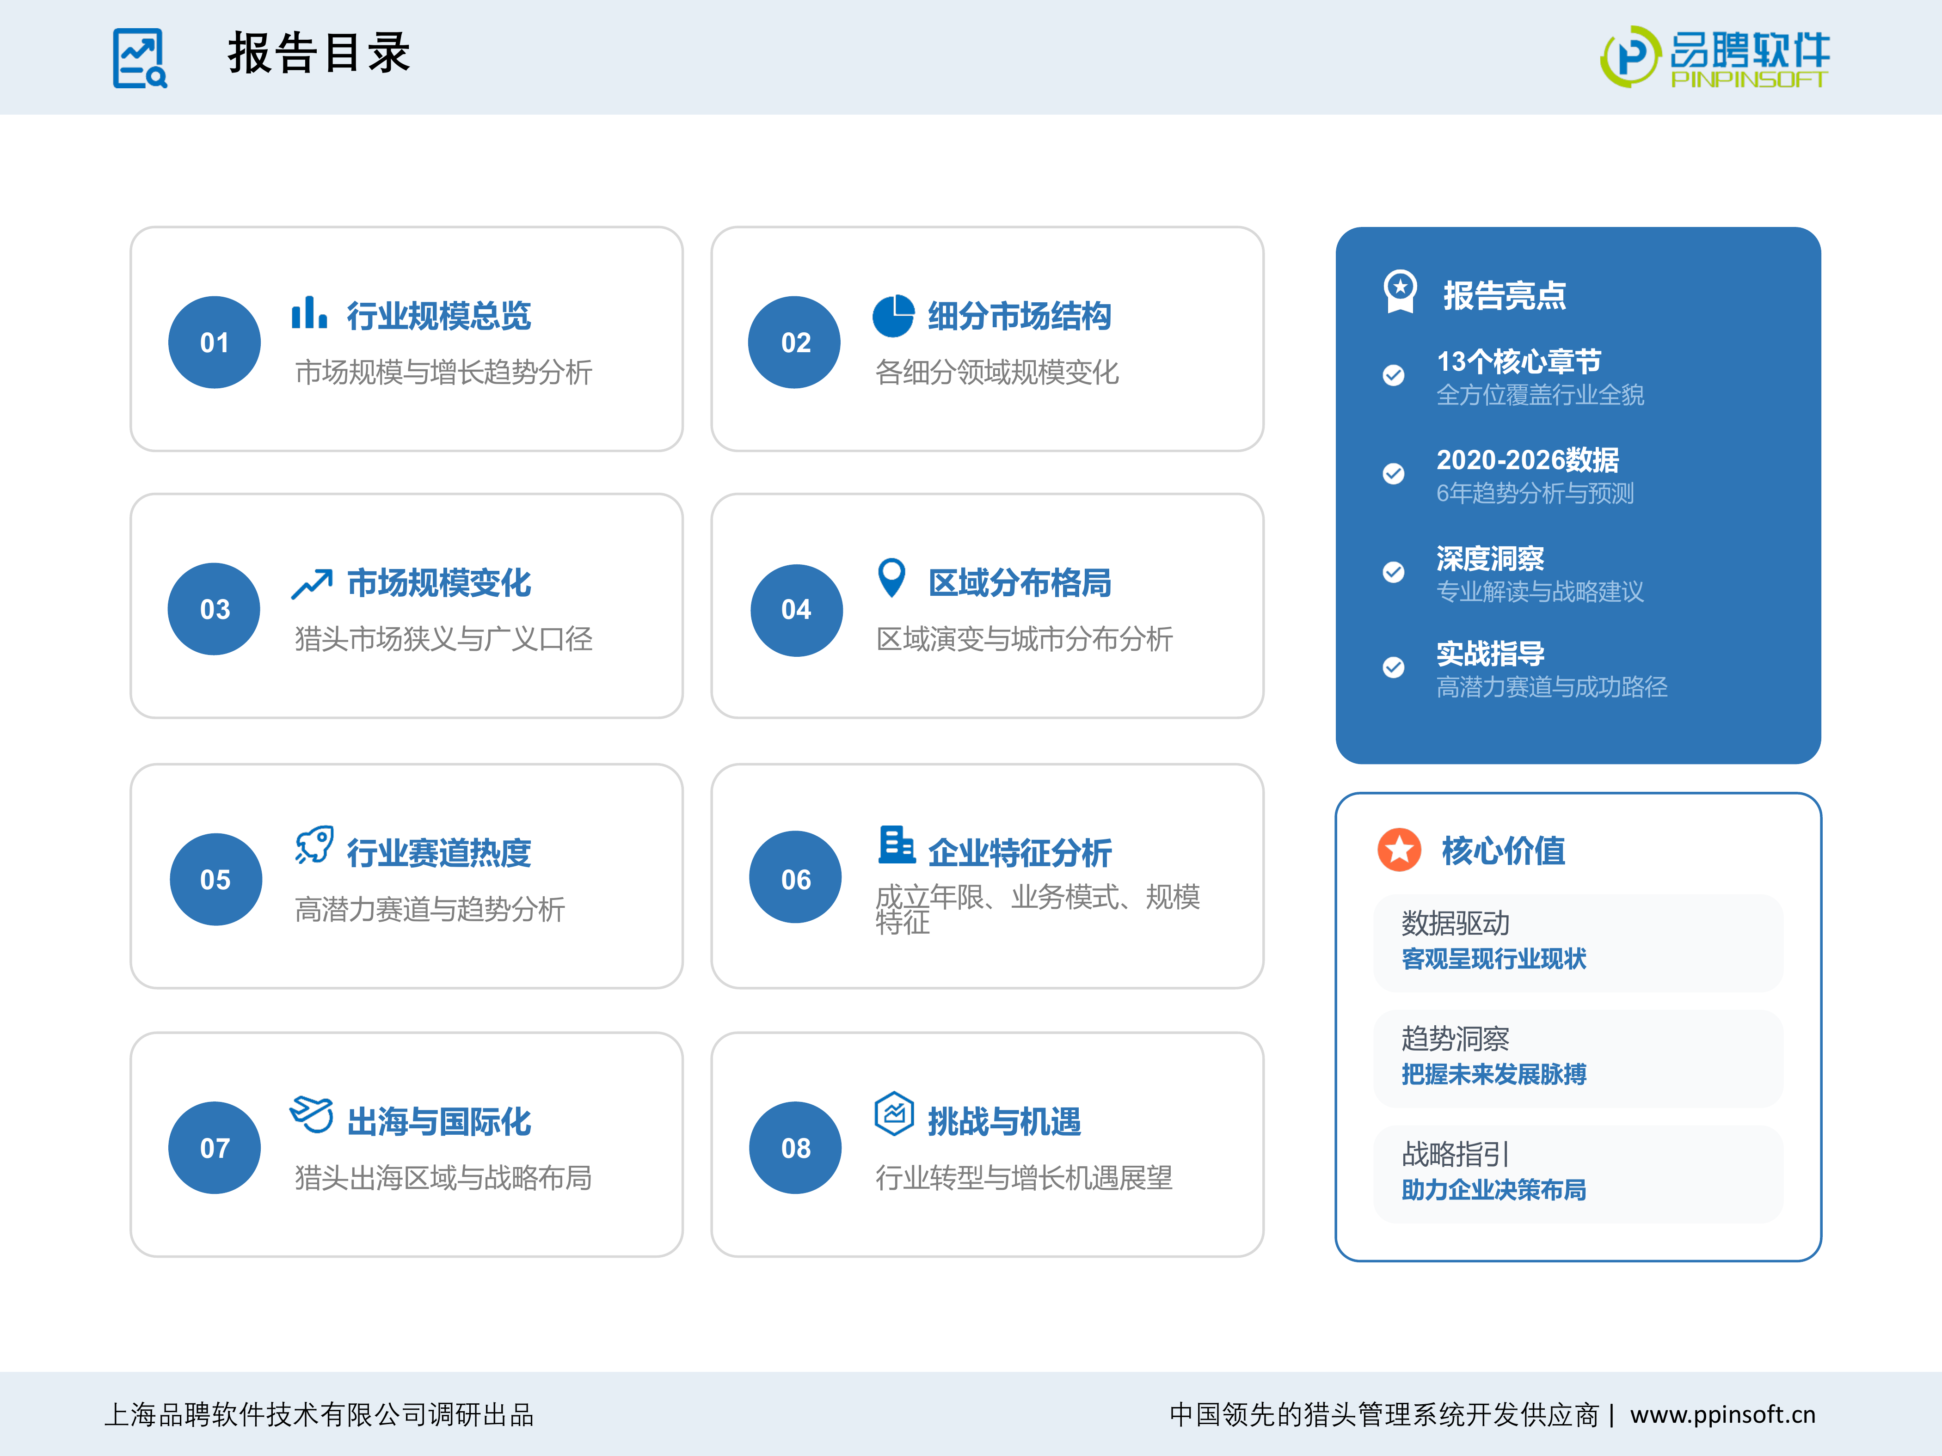Select the 战略指引 value card
Screen dimensions: 1942x1456
point(1579,1175)
